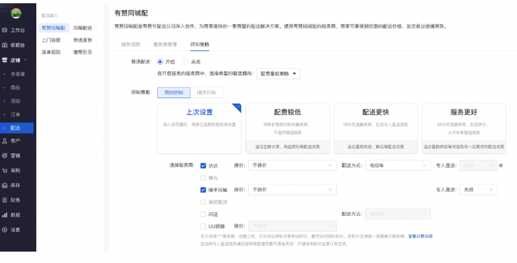Uncheck the 达达 provider checkbox
Screen dimensions: 517x263
click(x=203, y=165)
